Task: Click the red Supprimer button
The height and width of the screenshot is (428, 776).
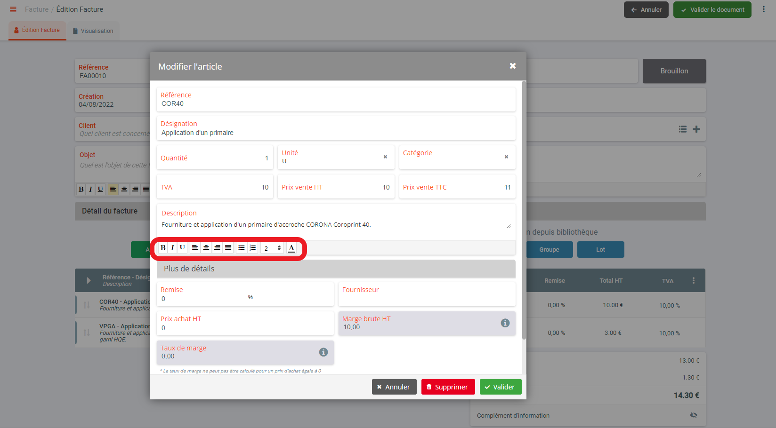Action: (447, 387)
